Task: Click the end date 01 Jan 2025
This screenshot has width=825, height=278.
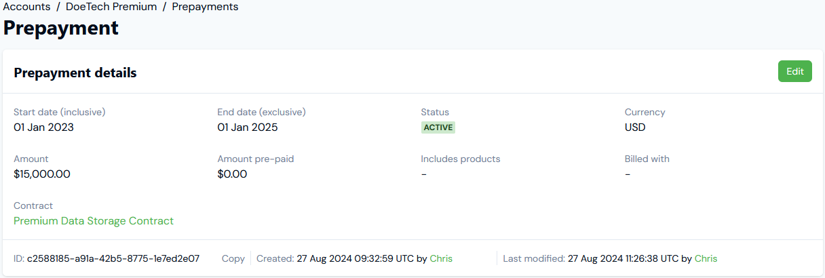Action: pos(248,127)
